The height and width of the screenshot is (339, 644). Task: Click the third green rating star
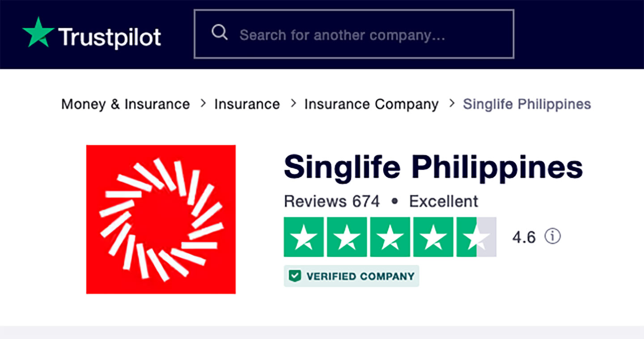coord(390,237)
